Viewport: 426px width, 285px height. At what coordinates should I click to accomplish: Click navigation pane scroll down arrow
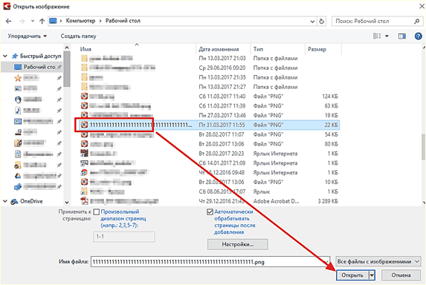tap(67, 203)
